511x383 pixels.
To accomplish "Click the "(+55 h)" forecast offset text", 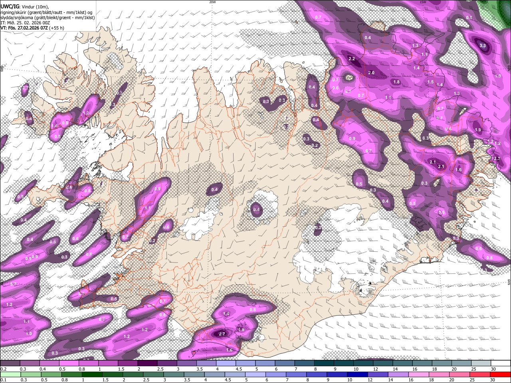I will pyautogui.click(x=57, y=28).
